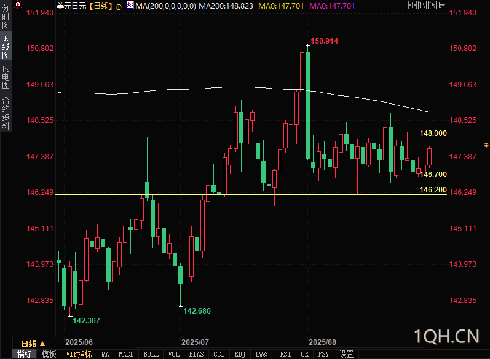Viewport: 490px width, 359px height.
Task: Open the VIP指标 list
Action: 79,354
